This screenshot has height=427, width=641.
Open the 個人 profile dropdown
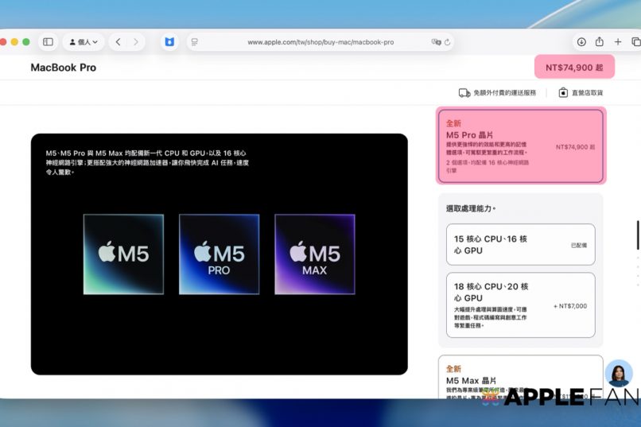pos(84,42)
